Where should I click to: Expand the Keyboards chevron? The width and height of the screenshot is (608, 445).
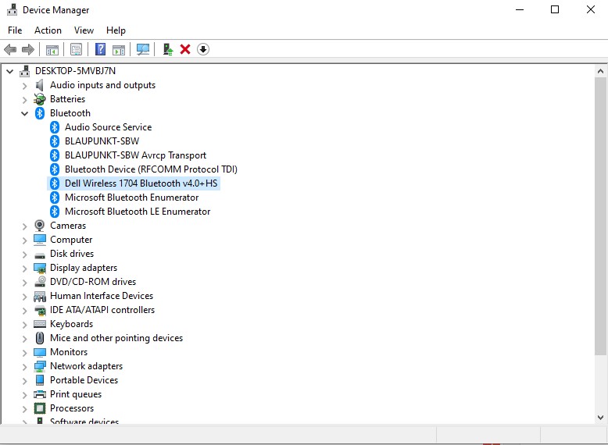24,325
